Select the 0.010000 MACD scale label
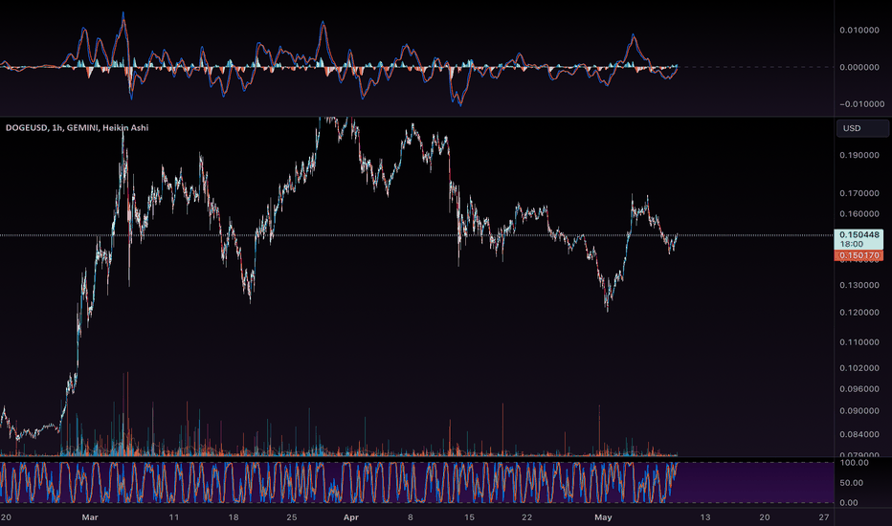The width and height of the screenshot is (892, 526). click(859, 30)
